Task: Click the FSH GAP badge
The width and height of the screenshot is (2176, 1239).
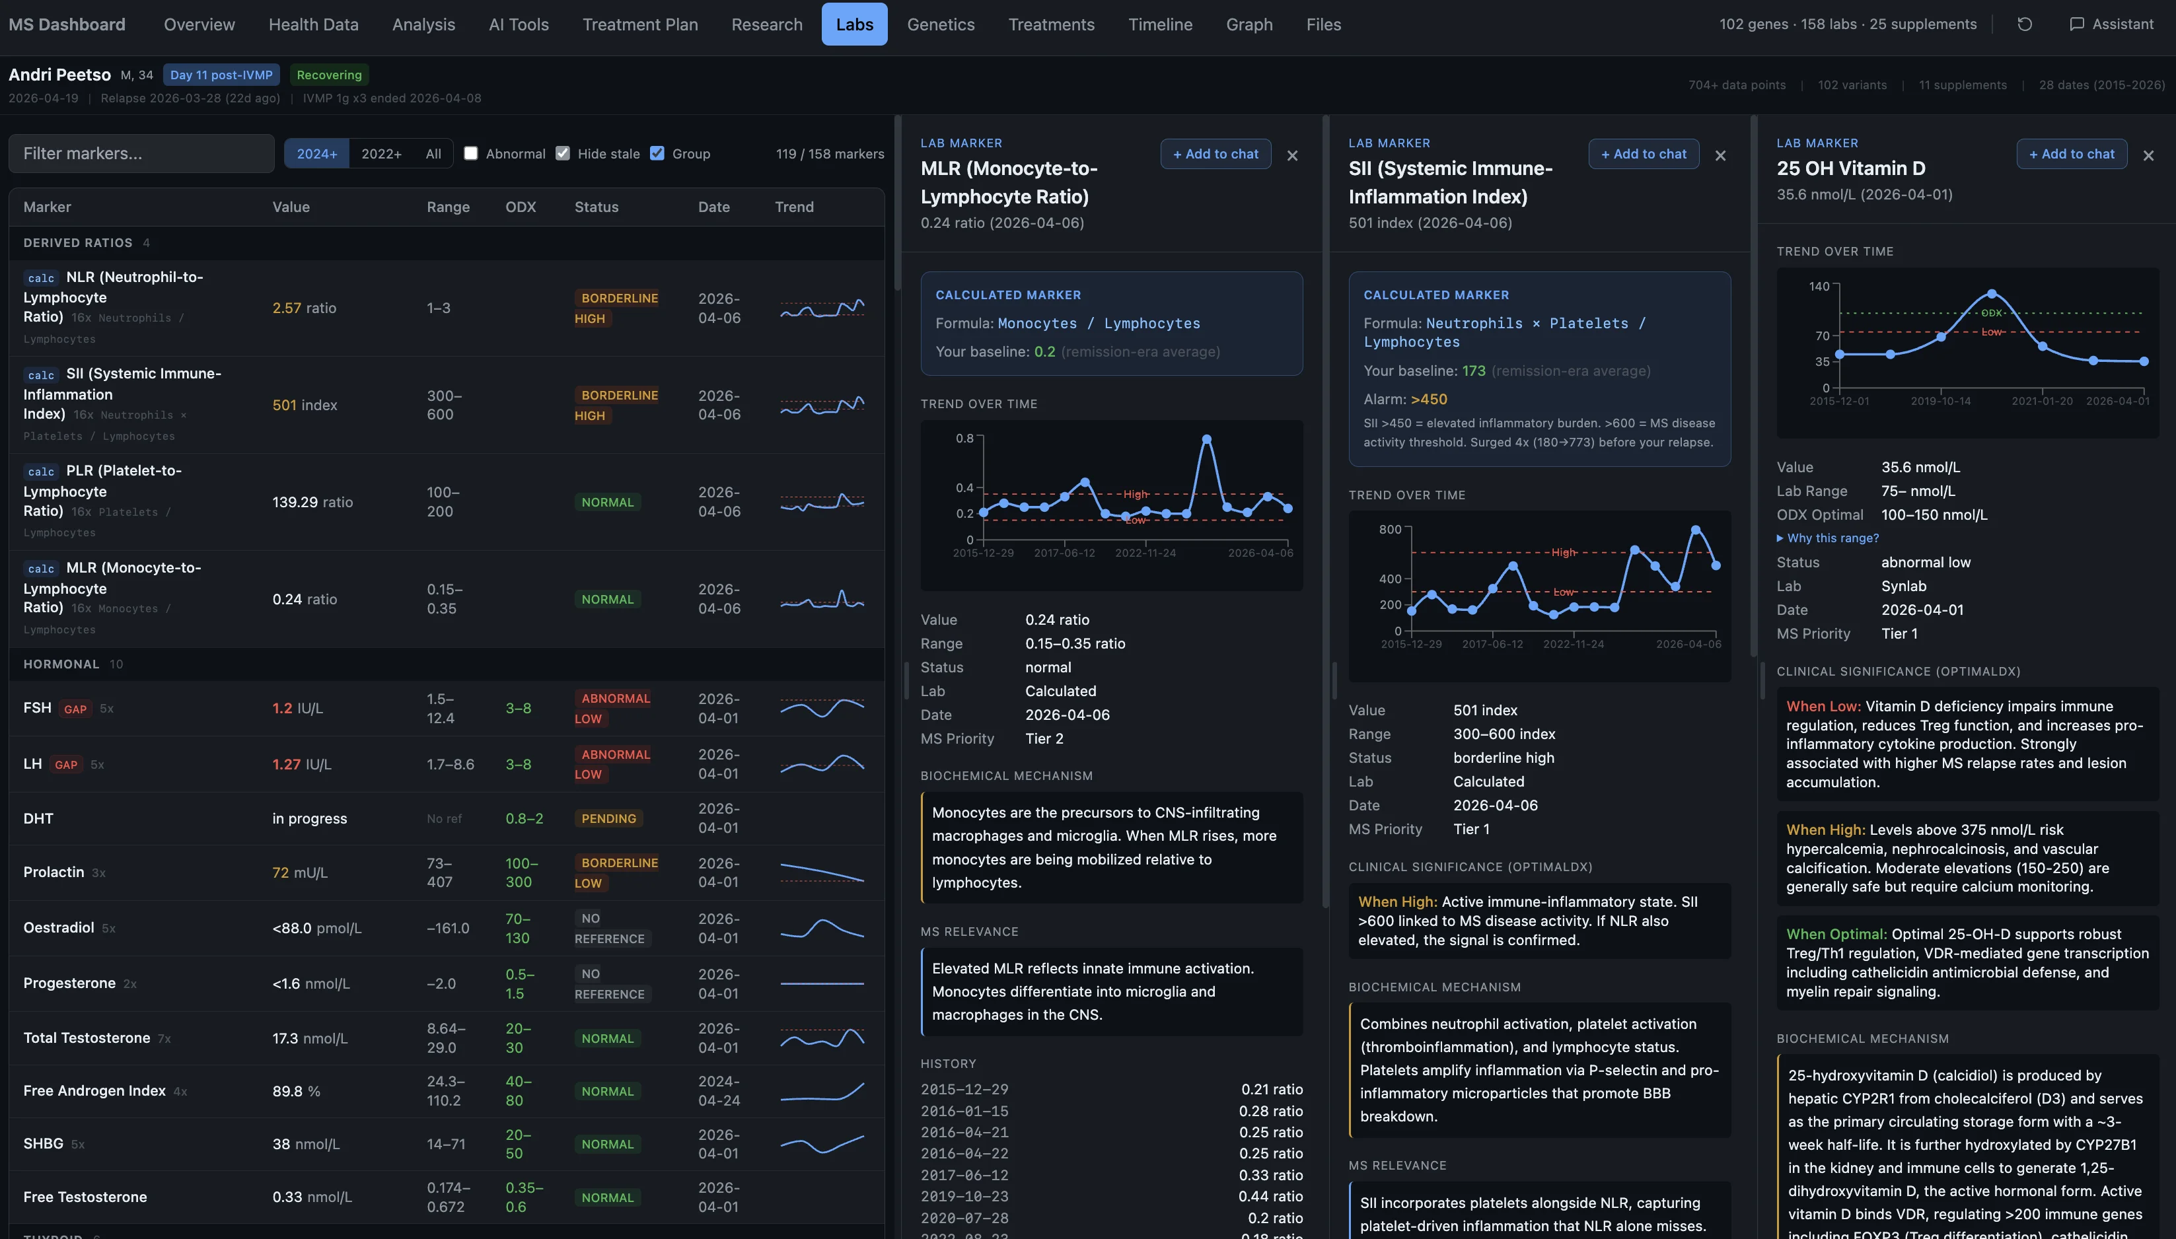Action: pyautogui.click(x=75, y=709)
